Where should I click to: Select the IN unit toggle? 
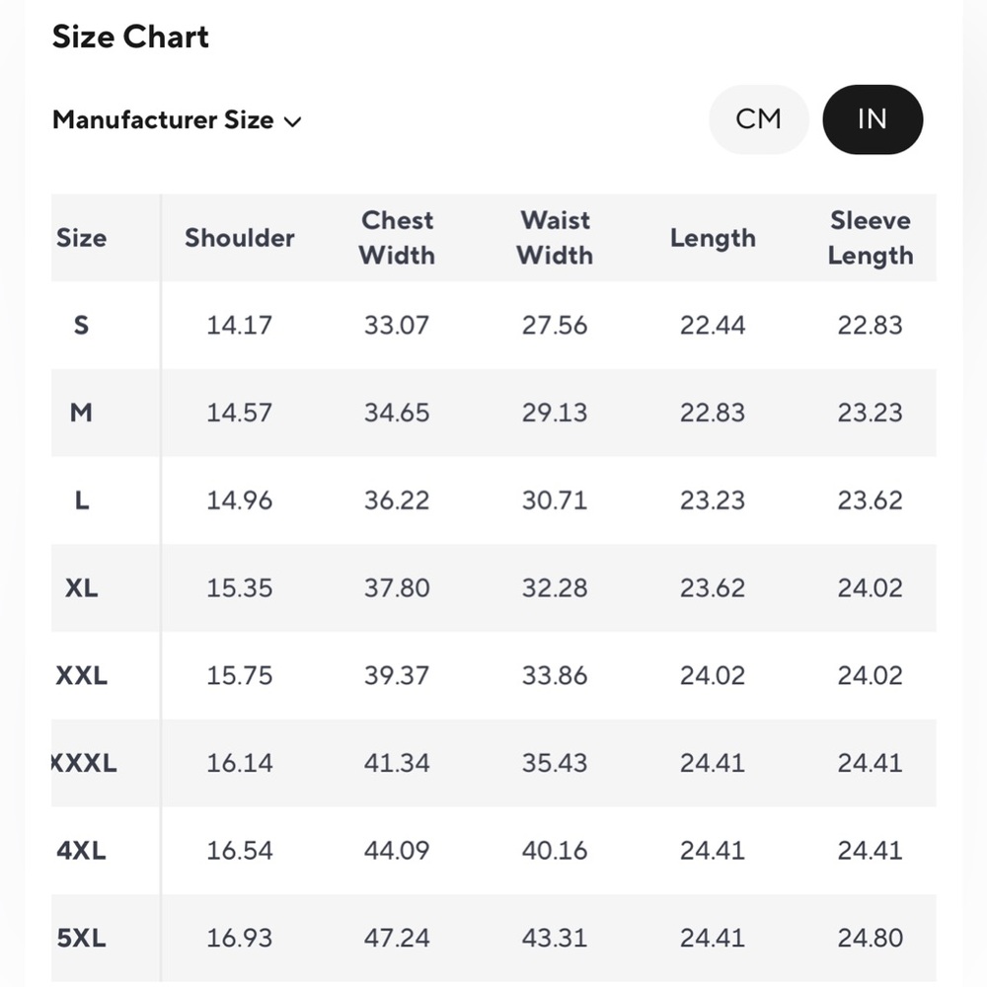tap(873, 119)
